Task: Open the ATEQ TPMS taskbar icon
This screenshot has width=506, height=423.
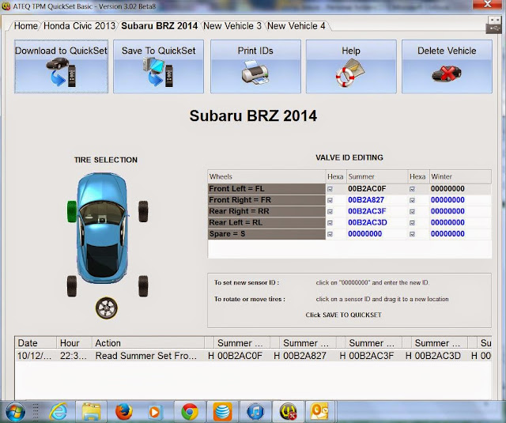Action: pos(288,412)
